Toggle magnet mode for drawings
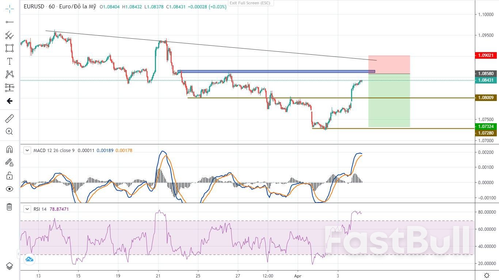The image size is (499, 280). coord(9,149)
